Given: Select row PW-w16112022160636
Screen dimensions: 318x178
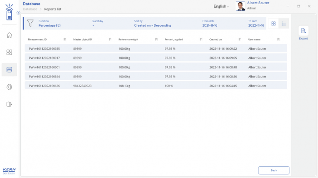Looking at the screenshot, I should 156,86.
